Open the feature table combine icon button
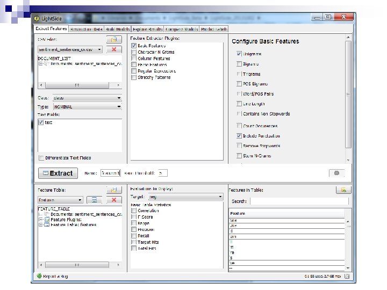Image resolution: width=387 pixels, height=290 pixels. coord(94,200)
